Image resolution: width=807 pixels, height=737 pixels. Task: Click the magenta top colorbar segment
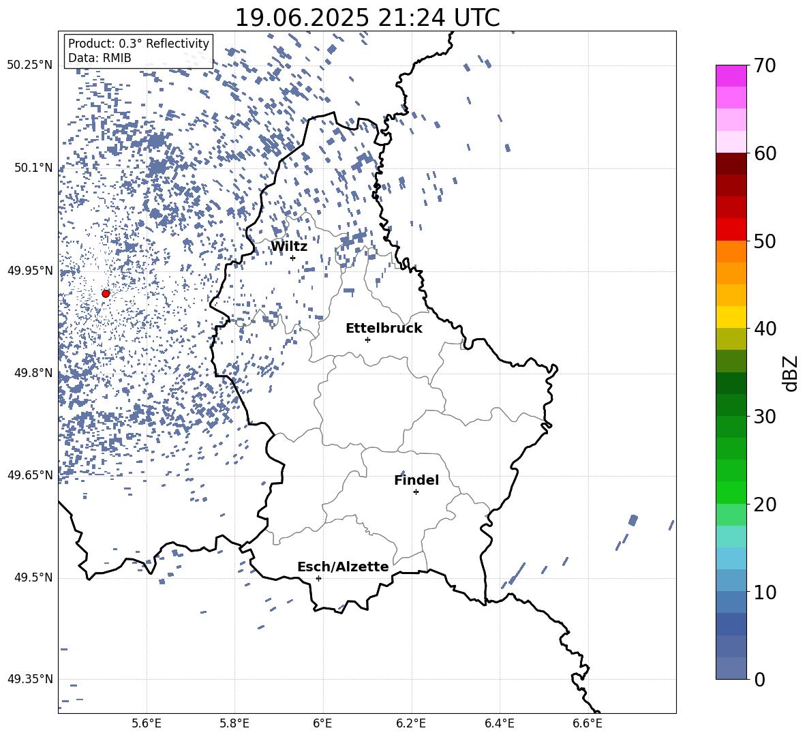click(x=731, y=76)
